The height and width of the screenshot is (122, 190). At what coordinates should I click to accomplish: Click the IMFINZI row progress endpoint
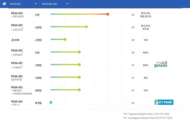(79, 90)
